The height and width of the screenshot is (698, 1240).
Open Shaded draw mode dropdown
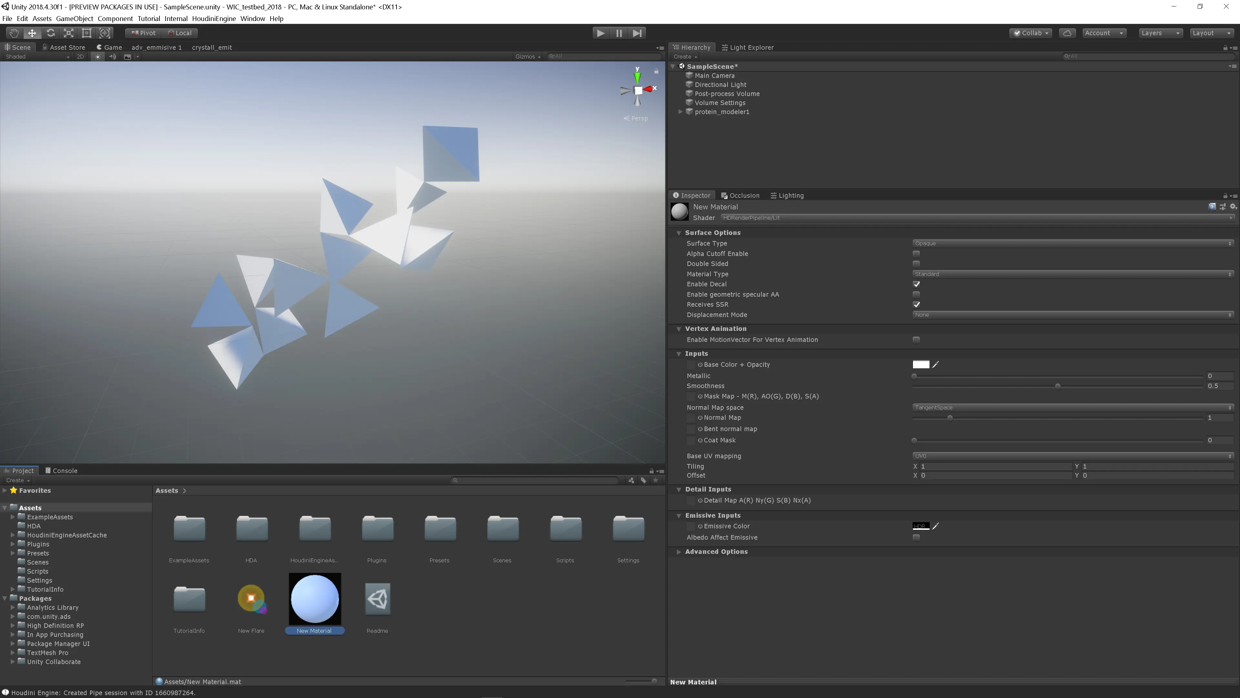pos(37,56)
